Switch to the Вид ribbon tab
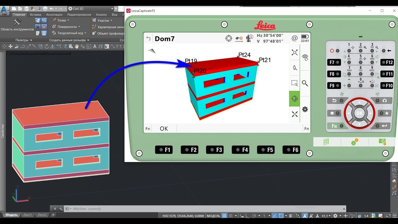This screenshot has height=224, width=398. [x=114, y=15]
